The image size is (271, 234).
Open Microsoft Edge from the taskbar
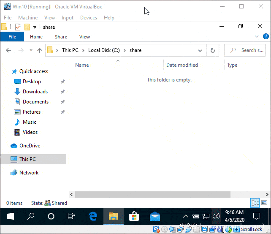[93, 216]
